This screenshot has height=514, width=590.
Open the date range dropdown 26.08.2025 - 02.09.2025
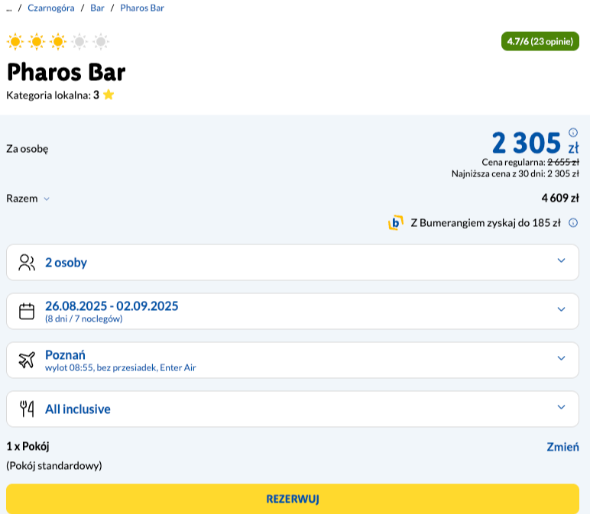point(293,311)
